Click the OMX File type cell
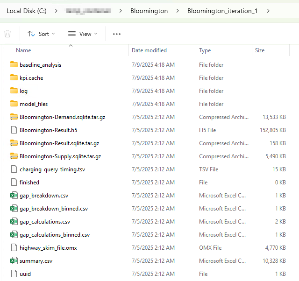Image resolution: width=299 pixels, height=281 pixels. tap(210, 248)
